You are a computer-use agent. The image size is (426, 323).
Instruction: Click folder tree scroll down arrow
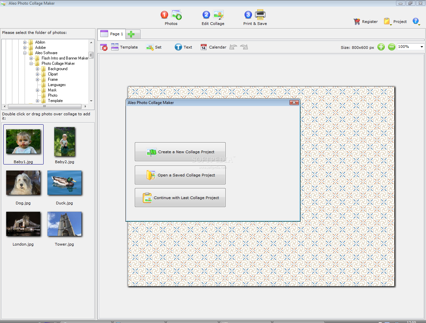(x=91, y=101)
